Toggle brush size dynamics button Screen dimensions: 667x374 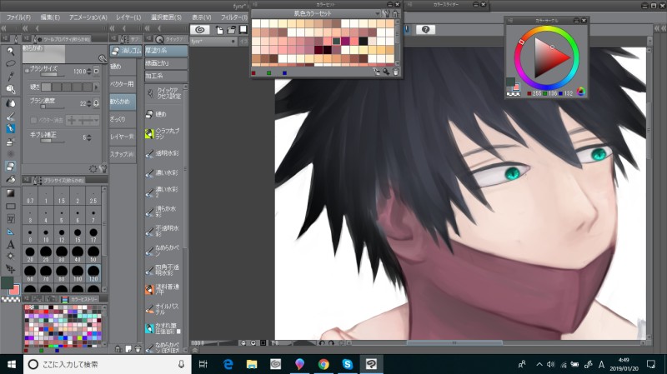point(96,72)
